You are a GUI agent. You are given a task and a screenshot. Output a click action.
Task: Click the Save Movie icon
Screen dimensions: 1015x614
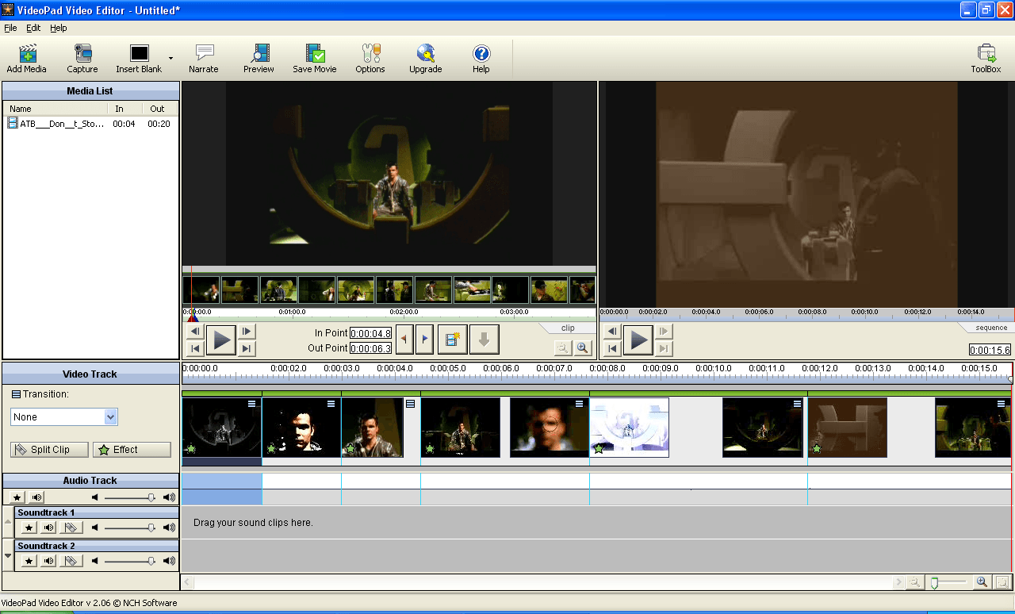pyautogui.click(x=315, y=59)
